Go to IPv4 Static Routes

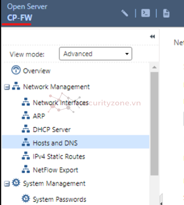tap(59, 156)
